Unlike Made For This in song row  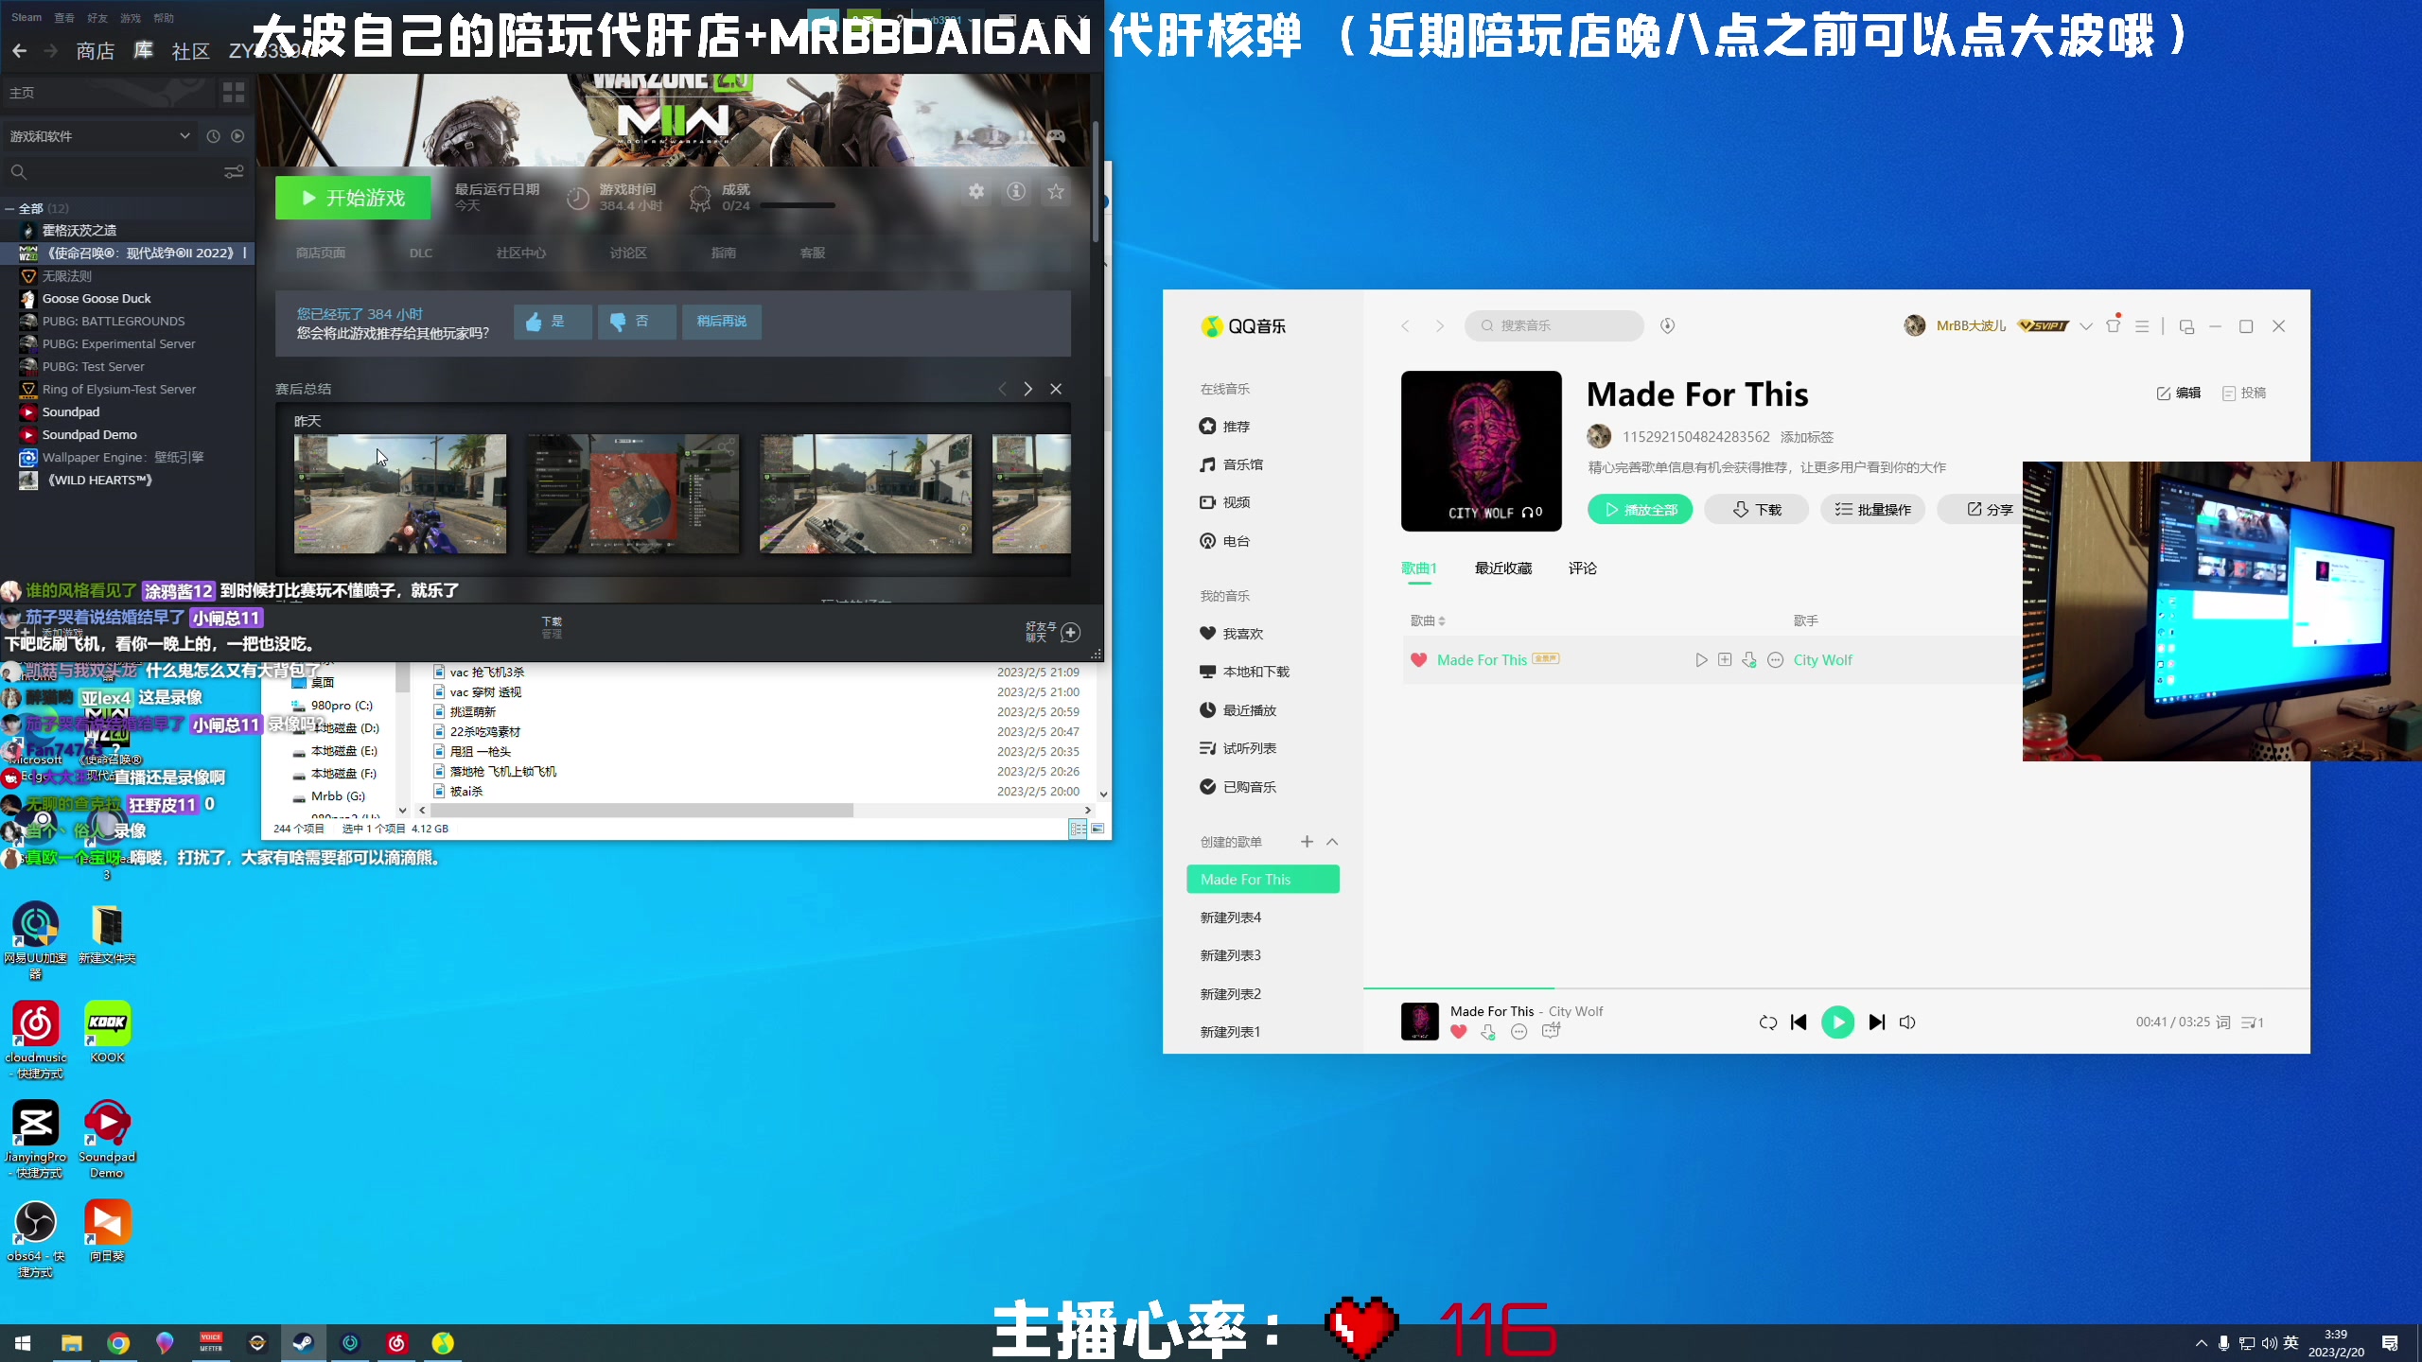[x=1418, y=660]
